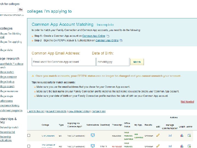Click request transcripts link
Image resolution: width=197 pixels, height=148 pixels.
(56, 111)
